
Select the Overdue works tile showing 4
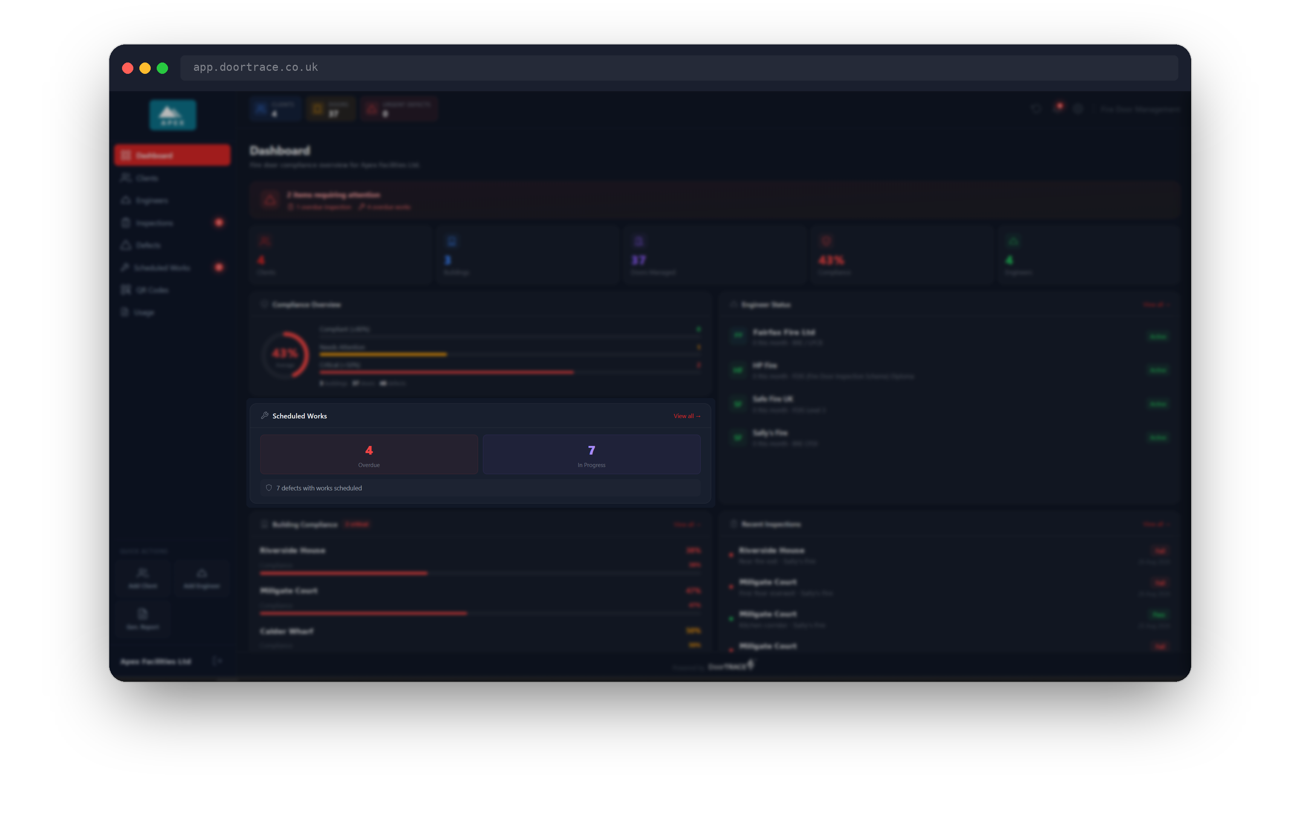(369, 455)
